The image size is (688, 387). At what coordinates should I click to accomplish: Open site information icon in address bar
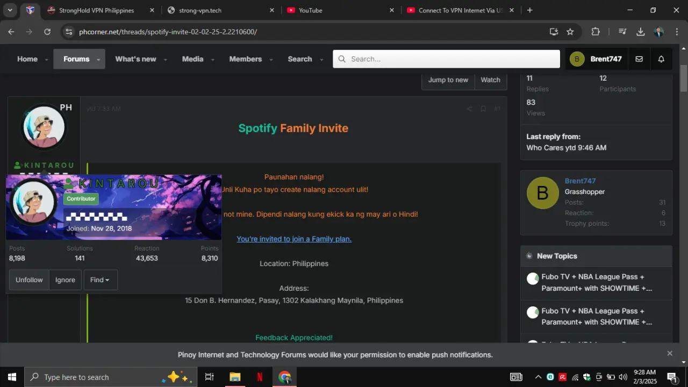68,32
